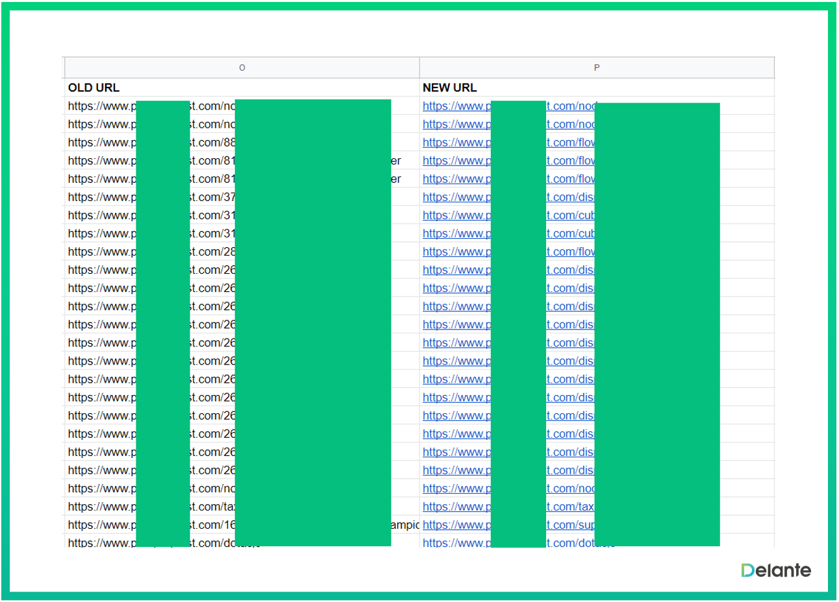Open the bottom partially visible NEW URL link
The image size is (839, 602).
click(x=456, y=542)
